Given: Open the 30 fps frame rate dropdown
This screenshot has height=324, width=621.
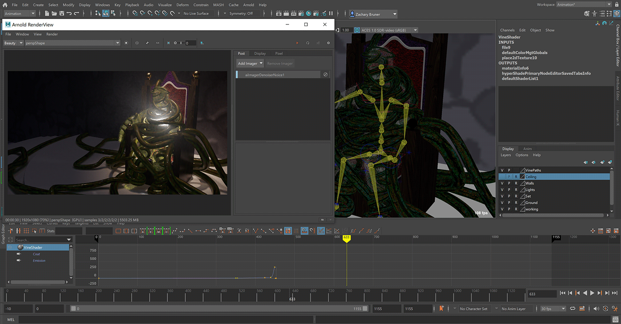Looking at the screenshot, I should (x=553, y=308).
